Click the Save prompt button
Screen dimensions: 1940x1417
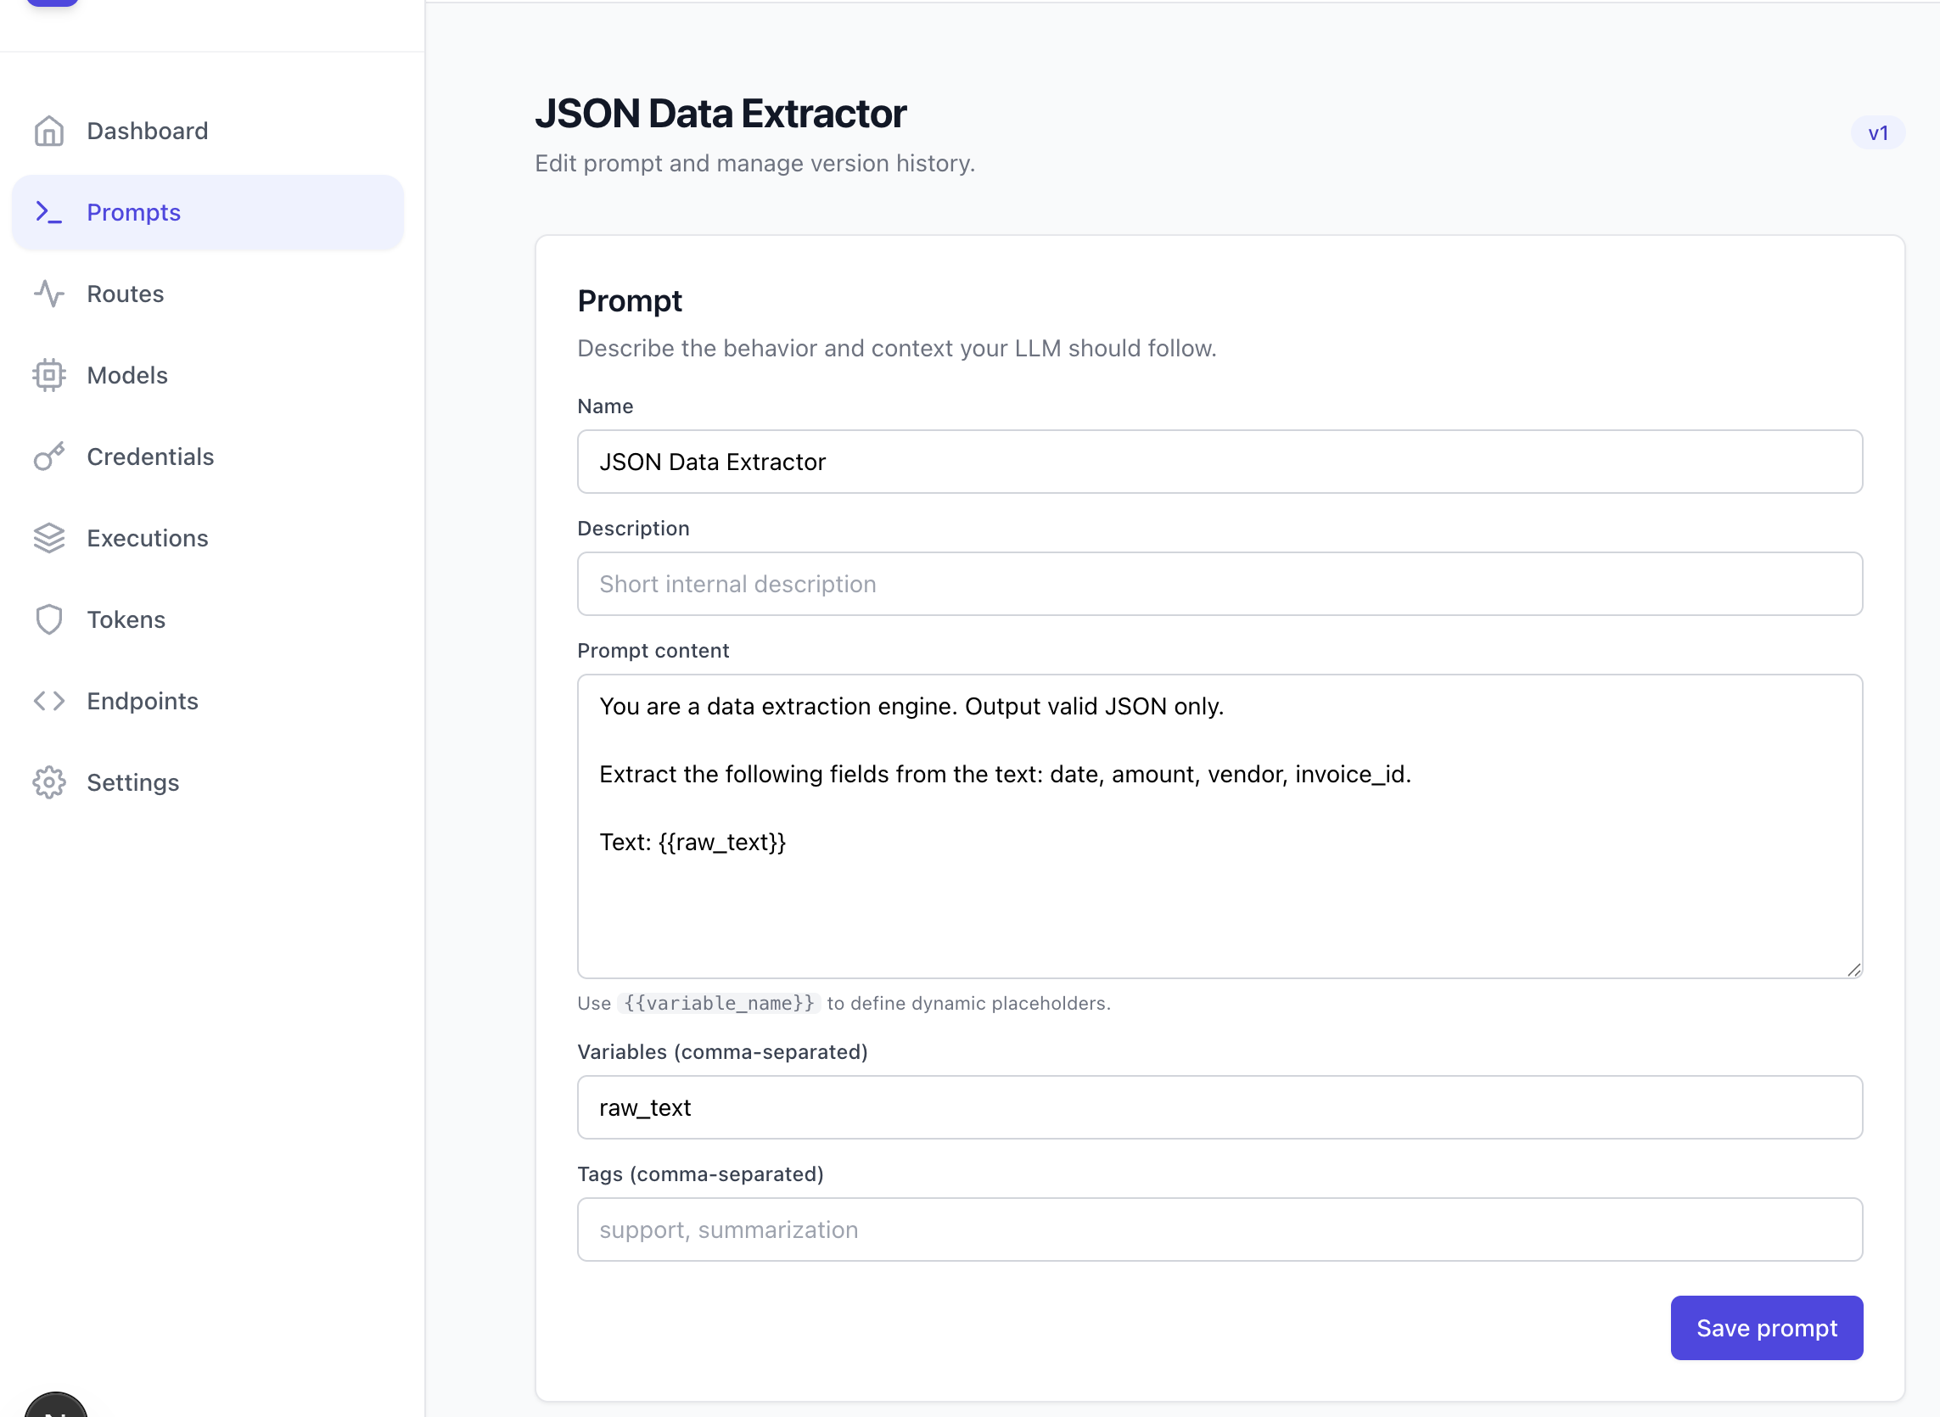click(x=1766, y=1328)
